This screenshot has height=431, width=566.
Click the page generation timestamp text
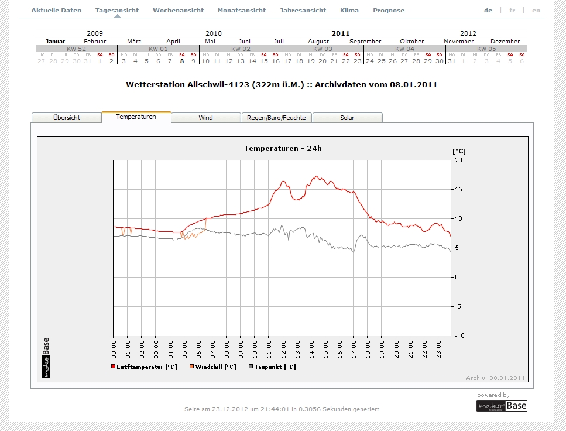[282, 409]
